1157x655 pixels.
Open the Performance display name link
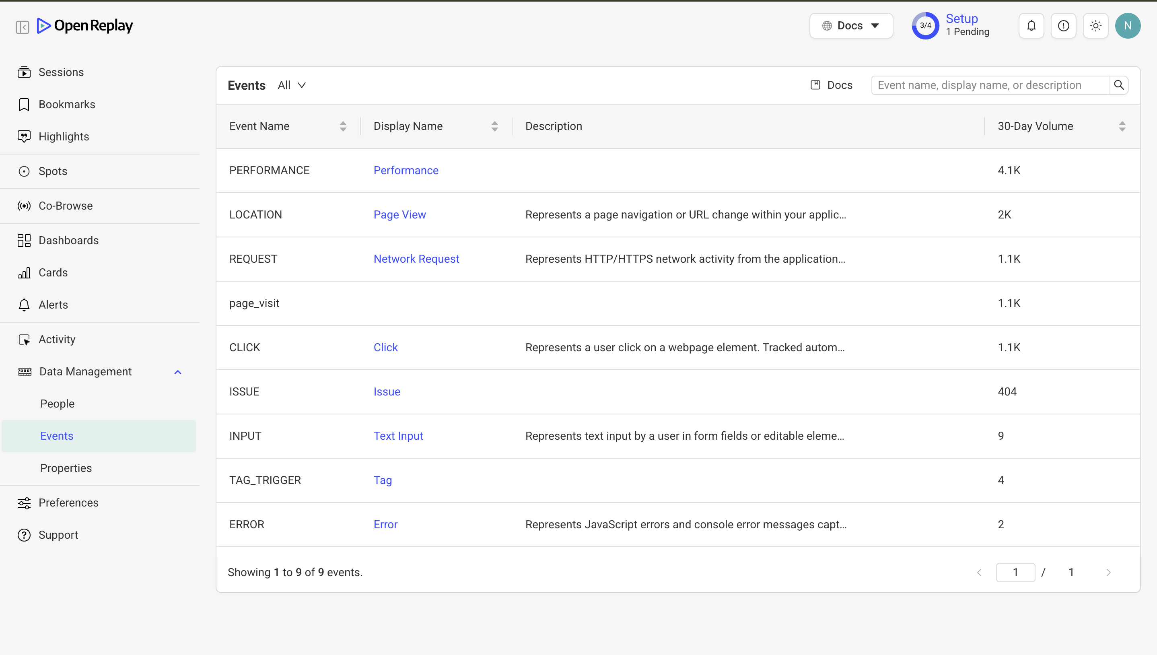tap(406, 171)
